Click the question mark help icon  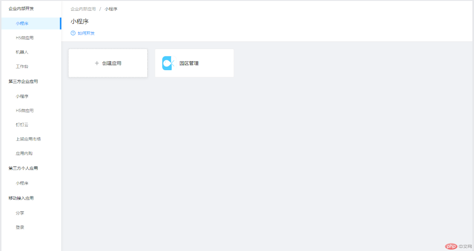[x=73, y=33]
